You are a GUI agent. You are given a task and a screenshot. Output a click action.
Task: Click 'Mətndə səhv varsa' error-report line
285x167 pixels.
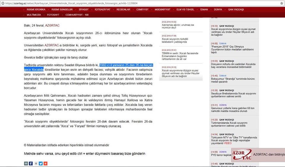pos(85,154)
